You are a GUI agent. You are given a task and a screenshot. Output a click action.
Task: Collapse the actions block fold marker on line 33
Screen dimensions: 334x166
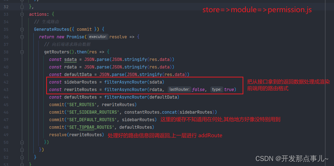coord(22,14)
